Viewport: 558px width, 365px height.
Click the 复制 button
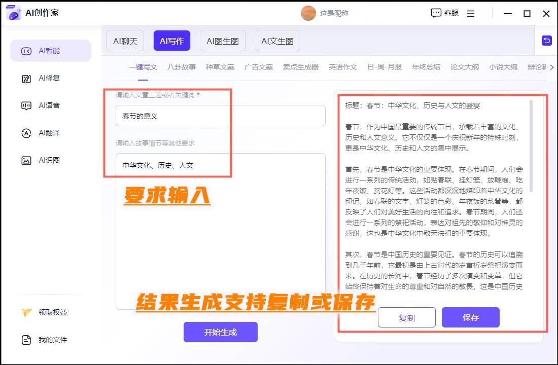click(407, 318)
